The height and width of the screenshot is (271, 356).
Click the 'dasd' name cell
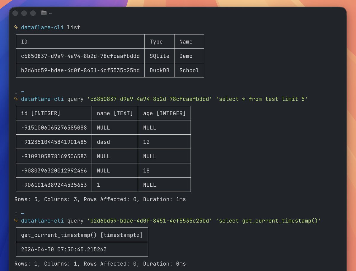115,142
